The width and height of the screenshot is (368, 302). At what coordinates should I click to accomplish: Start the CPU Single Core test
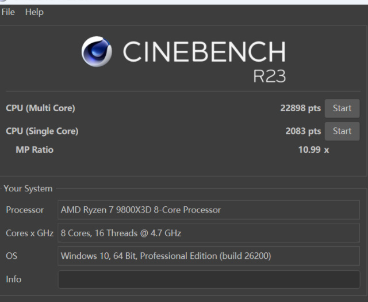pos(342,131)
